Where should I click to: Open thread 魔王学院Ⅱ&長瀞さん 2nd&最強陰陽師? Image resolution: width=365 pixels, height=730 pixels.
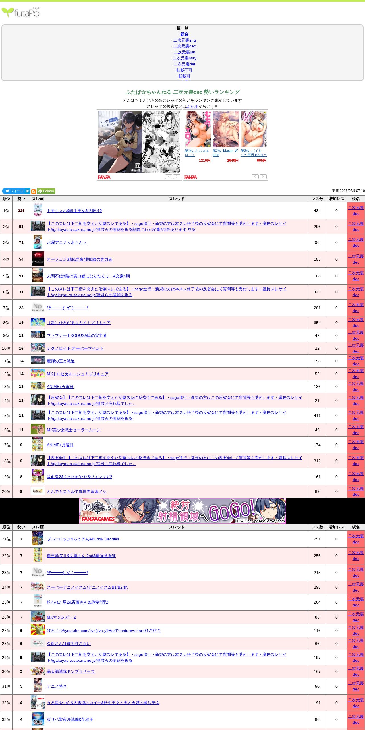tap(81, 556)
